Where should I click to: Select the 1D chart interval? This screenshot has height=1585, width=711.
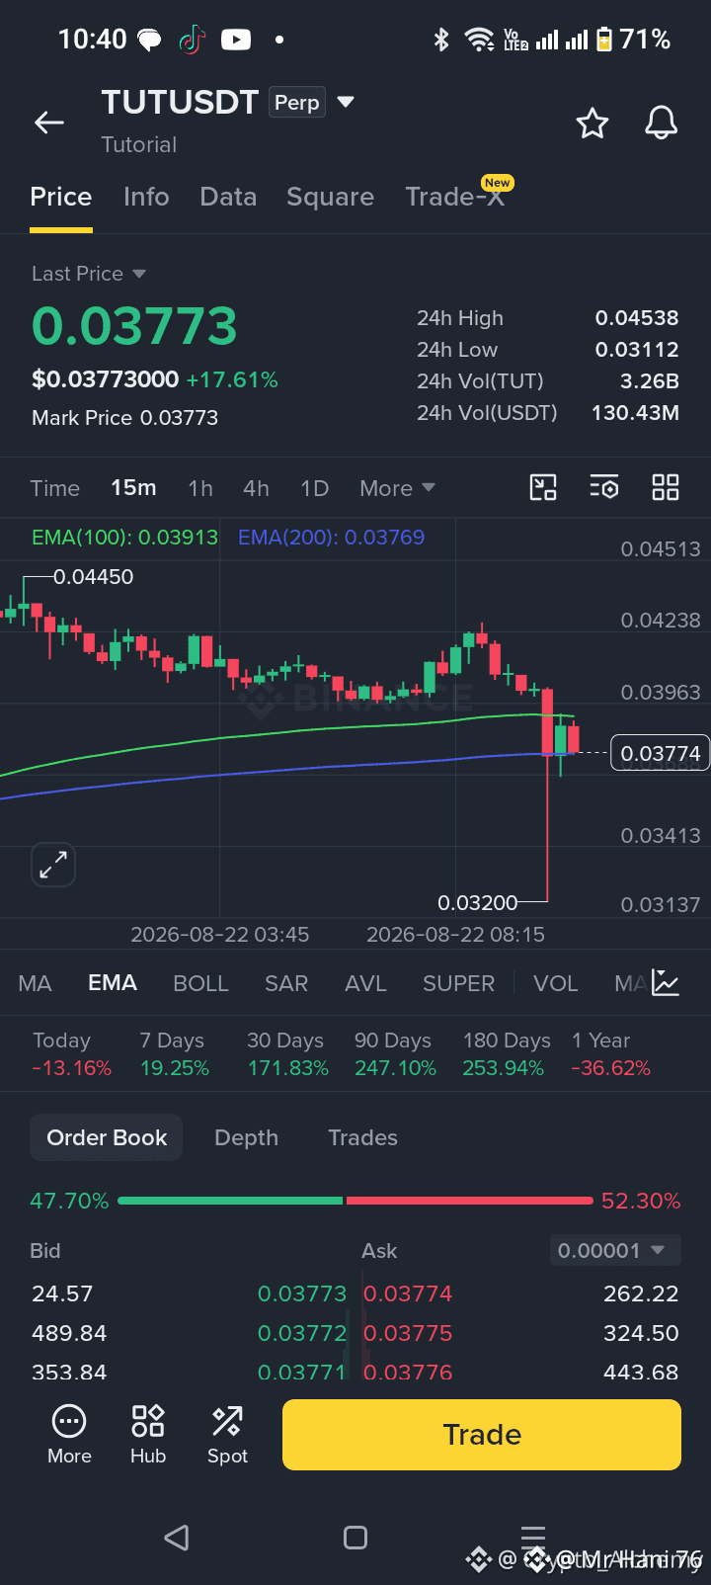[314, 488]
